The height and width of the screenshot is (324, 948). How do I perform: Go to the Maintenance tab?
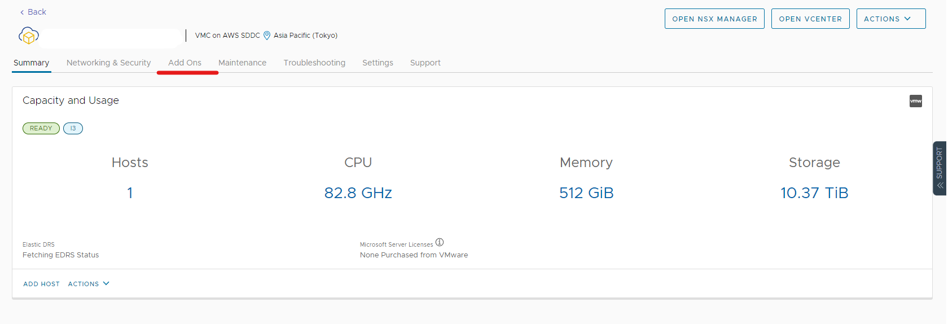coord(242,63)
